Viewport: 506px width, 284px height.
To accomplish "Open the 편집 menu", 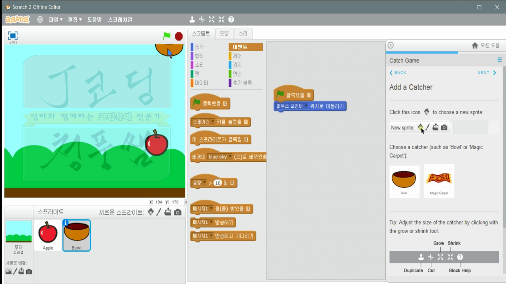I will [x=75, y=19].
